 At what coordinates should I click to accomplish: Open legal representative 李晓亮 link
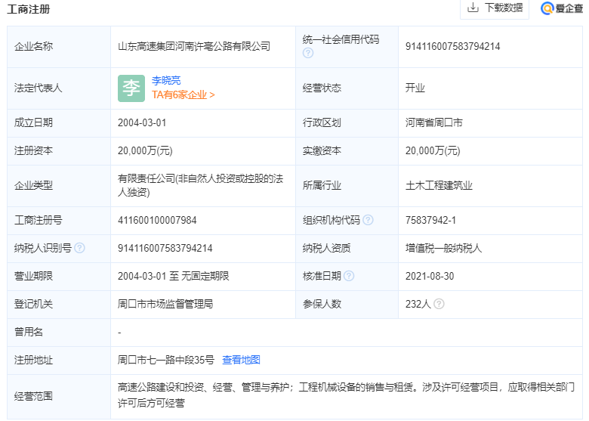click(x=166, y=80)
